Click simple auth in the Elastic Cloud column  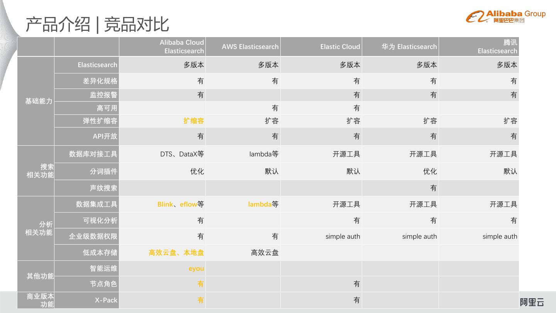coord(343,236)
